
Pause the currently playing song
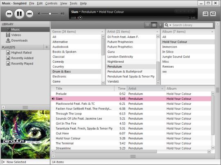coord(19,14)
